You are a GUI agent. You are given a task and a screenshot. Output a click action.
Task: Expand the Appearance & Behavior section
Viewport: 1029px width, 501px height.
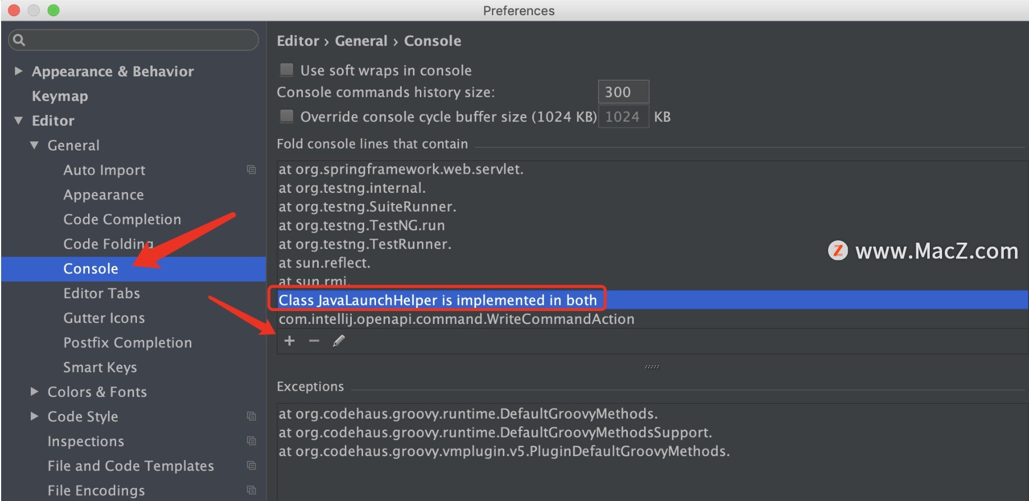pos(19,71)
